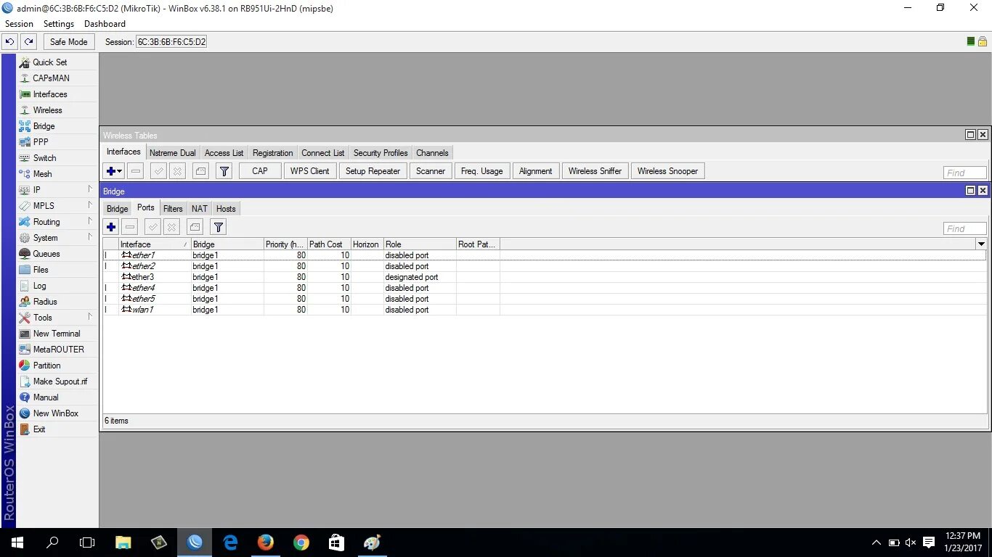992x557 pixels.
Task: Switch to Security Profiles tab
Action: pyautogui.click(x=381, y=153)
